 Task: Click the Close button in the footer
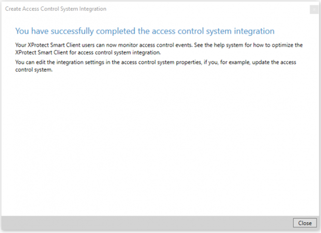305,223
